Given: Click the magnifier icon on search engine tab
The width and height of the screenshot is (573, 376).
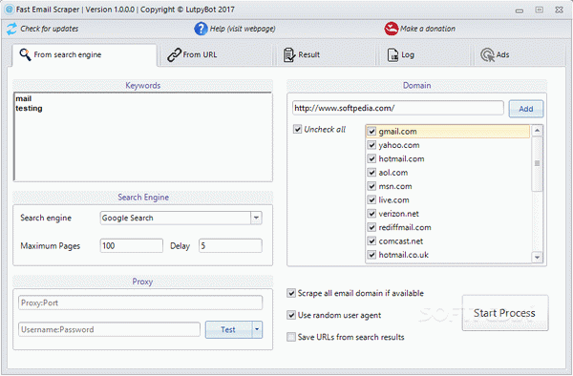Looking at the screenshot, I should click(x=25, y=54).
